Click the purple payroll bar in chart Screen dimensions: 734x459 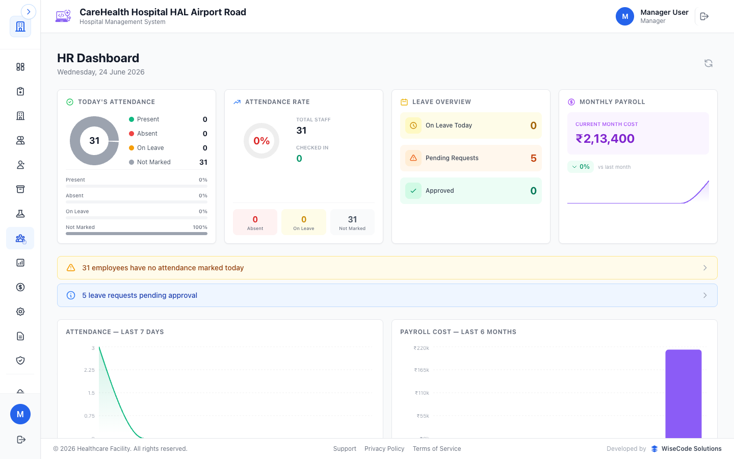click(684, 394)
